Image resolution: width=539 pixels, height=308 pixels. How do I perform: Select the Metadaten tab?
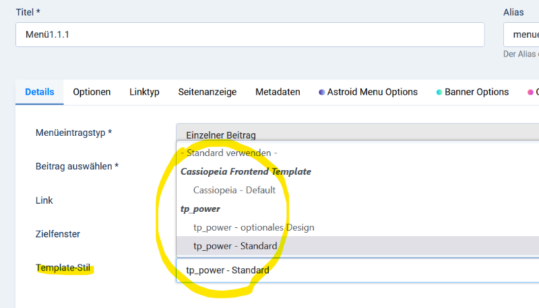pos(278,92)
